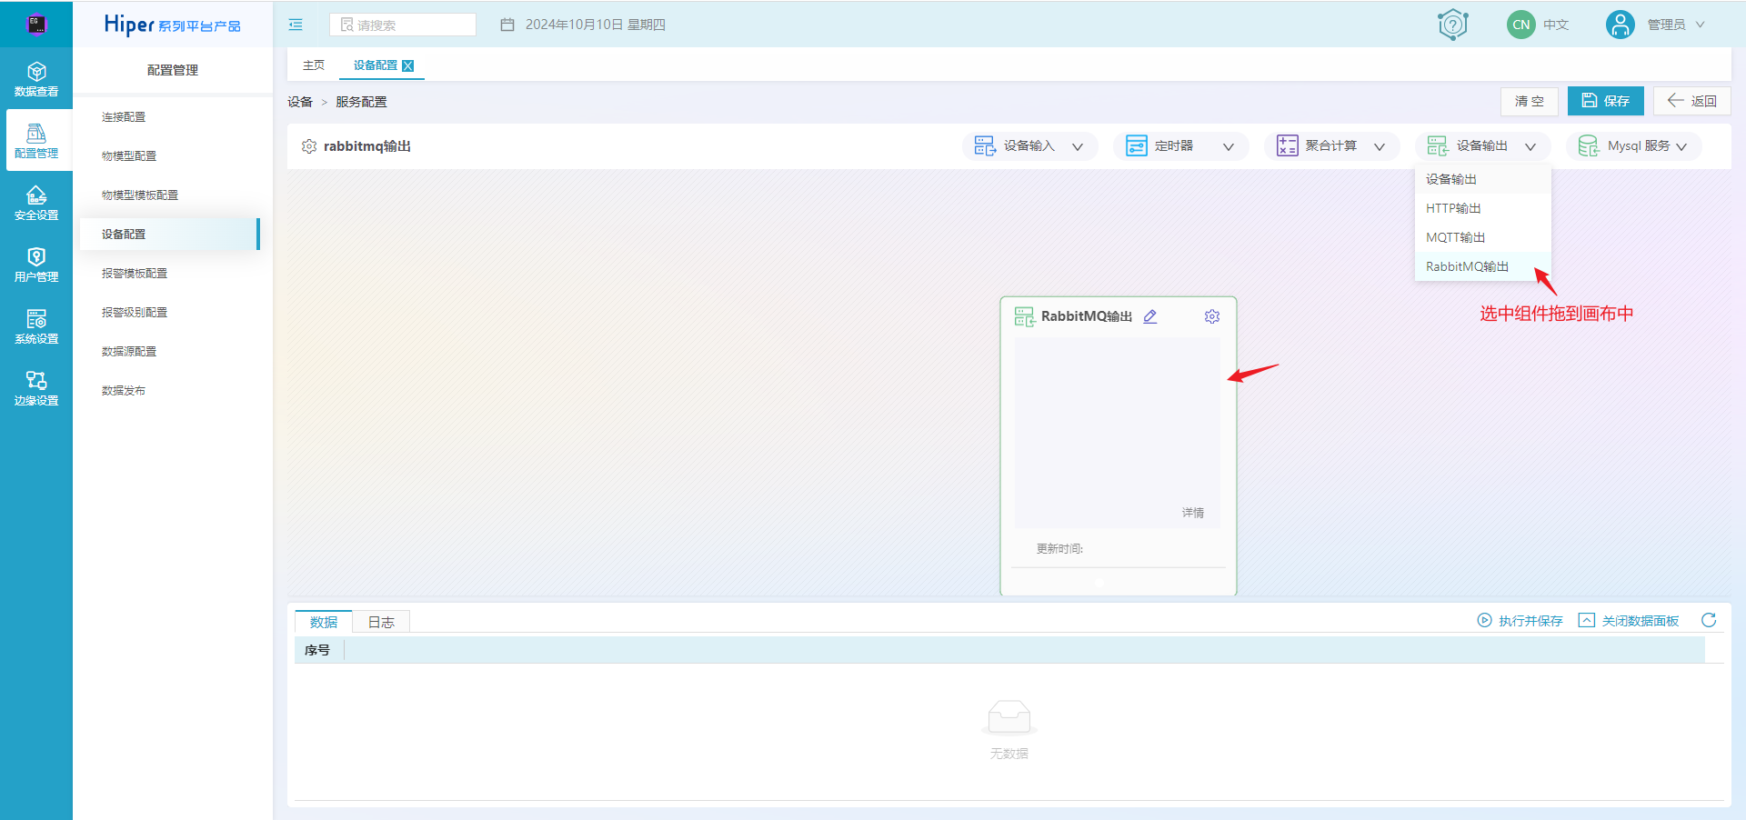Open 详情 link on RabbitMQ输出 node
This screenshot has height=820, width=1746.
(1193, 513)
